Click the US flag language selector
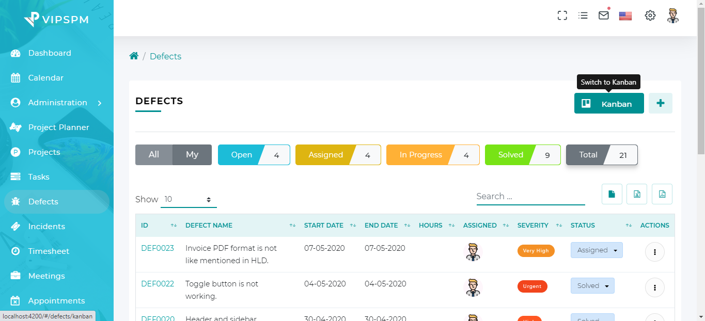 pyautogui.click(x=625, y=16)
